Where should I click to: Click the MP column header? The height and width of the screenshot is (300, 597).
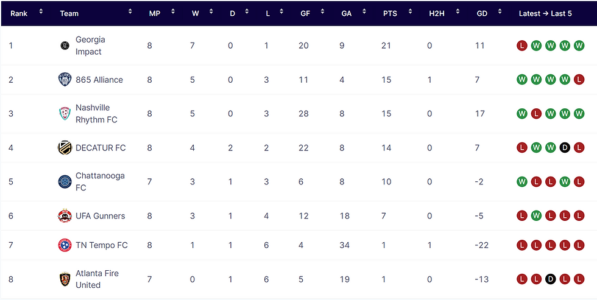pyautogui.click(x=155, y=13)
